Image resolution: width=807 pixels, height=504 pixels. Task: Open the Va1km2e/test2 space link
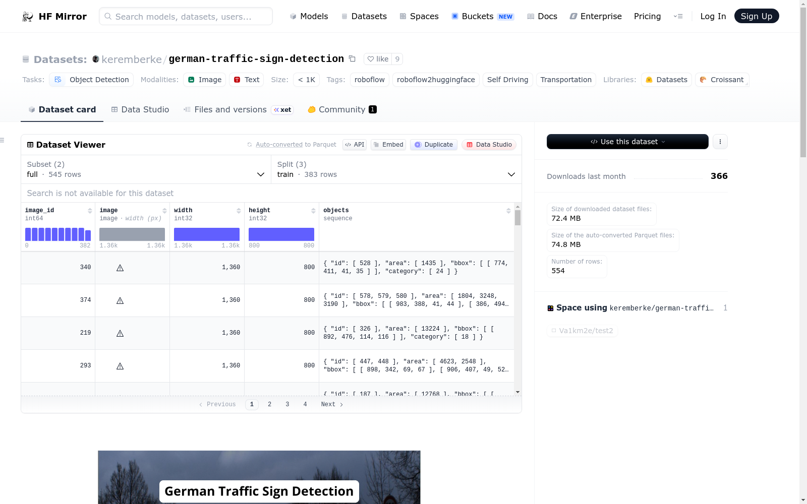coord(583,331)
